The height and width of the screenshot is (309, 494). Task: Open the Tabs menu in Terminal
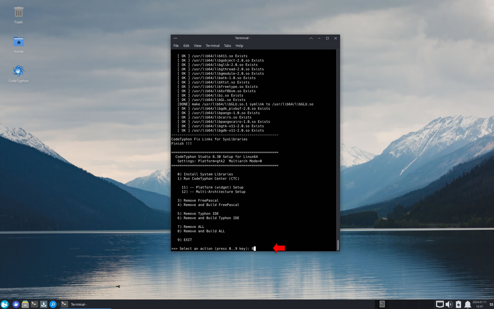pos(227,46)
